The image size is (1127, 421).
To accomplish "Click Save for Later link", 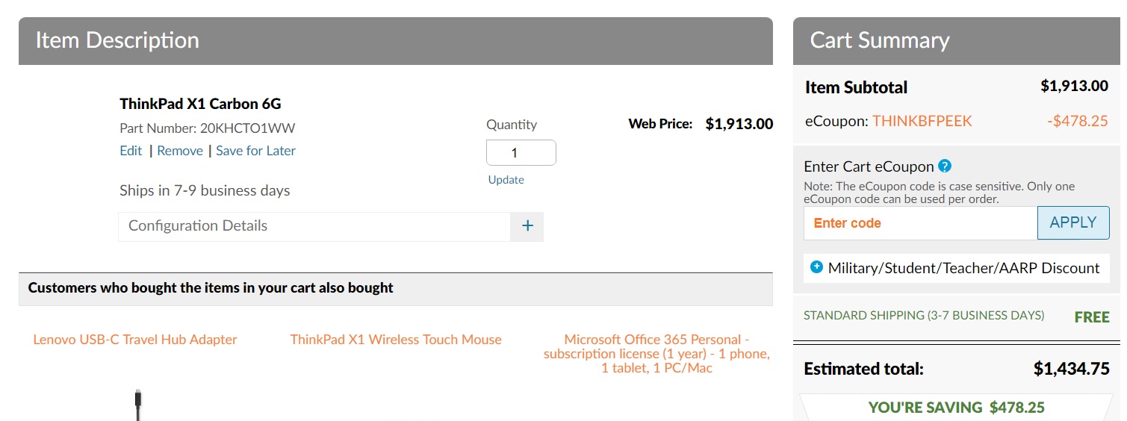I will coord(255,151).
